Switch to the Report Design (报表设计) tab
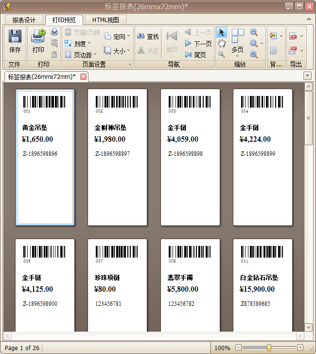The width and height of the screenshot is (316, 354). [24, 20]
